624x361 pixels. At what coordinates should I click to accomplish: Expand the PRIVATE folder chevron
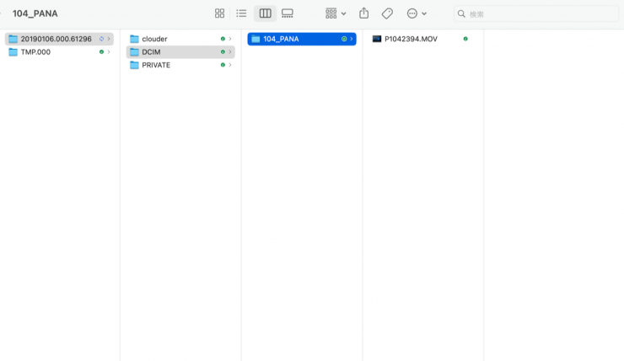point(230,65)
